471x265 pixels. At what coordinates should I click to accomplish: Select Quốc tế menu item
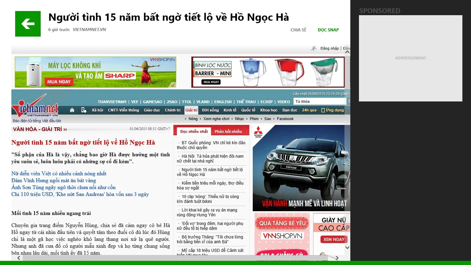[x=248, y=110]
